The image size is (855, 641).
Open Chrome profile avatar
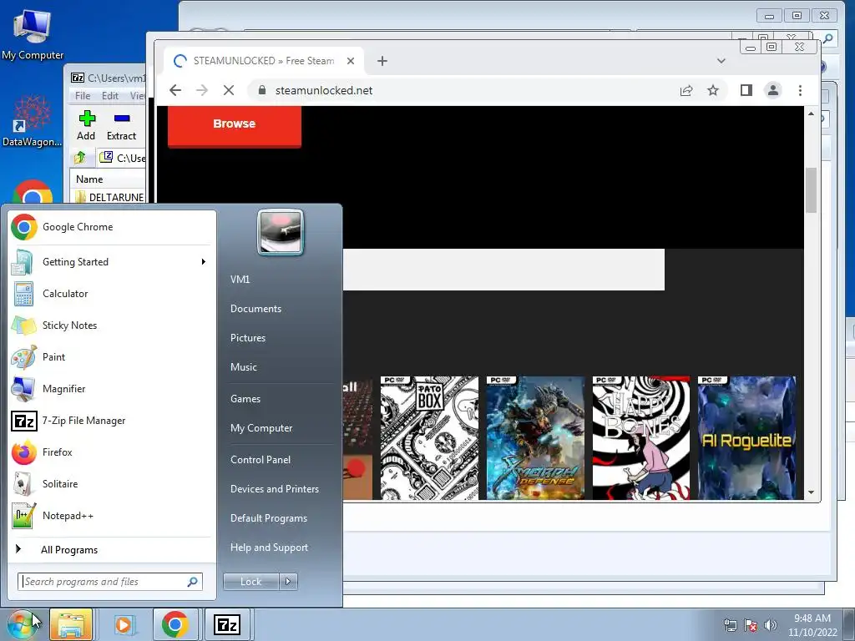(772, 90)
